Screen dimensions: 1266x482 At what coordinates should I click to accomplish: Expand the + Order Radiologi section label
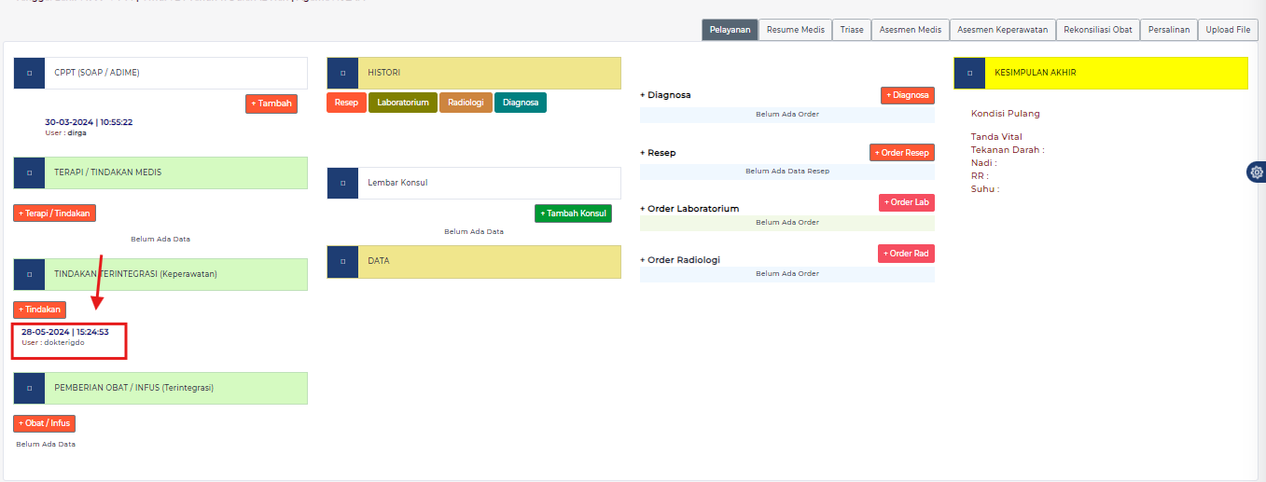coord(681,260)
